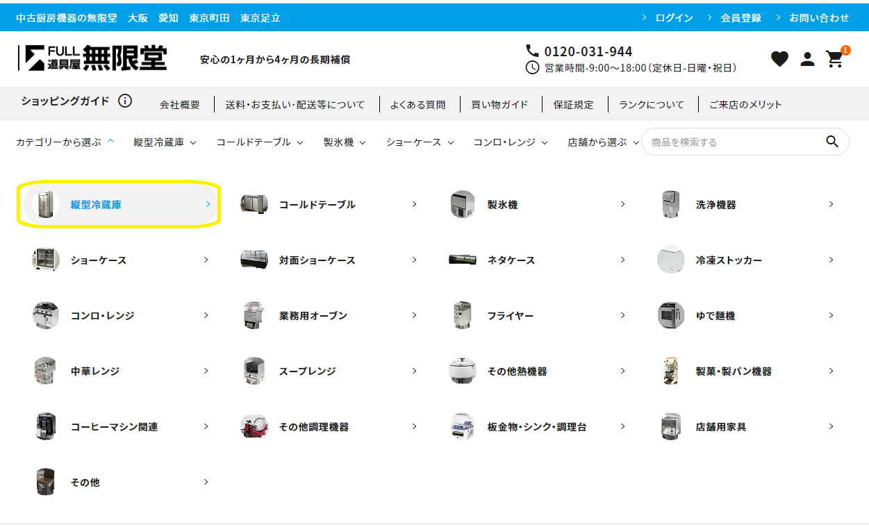Click the search magnifier icon
Viewport: 869px width, 527px height.
pyautogui.click(x=831, y=142)
